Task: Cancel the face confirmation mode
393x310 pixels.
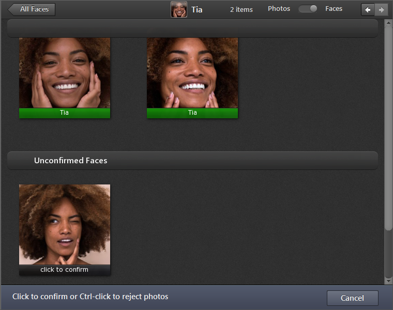Action: coord(352,298)
